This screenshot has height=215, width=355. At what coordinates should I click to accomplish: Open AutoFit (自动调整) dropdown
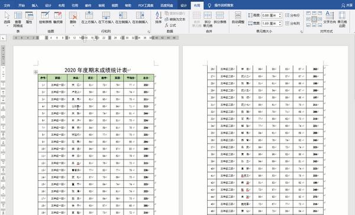tap(238, 19)
